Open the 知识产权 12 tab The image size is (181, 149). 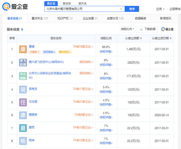[x=65, y=18]
